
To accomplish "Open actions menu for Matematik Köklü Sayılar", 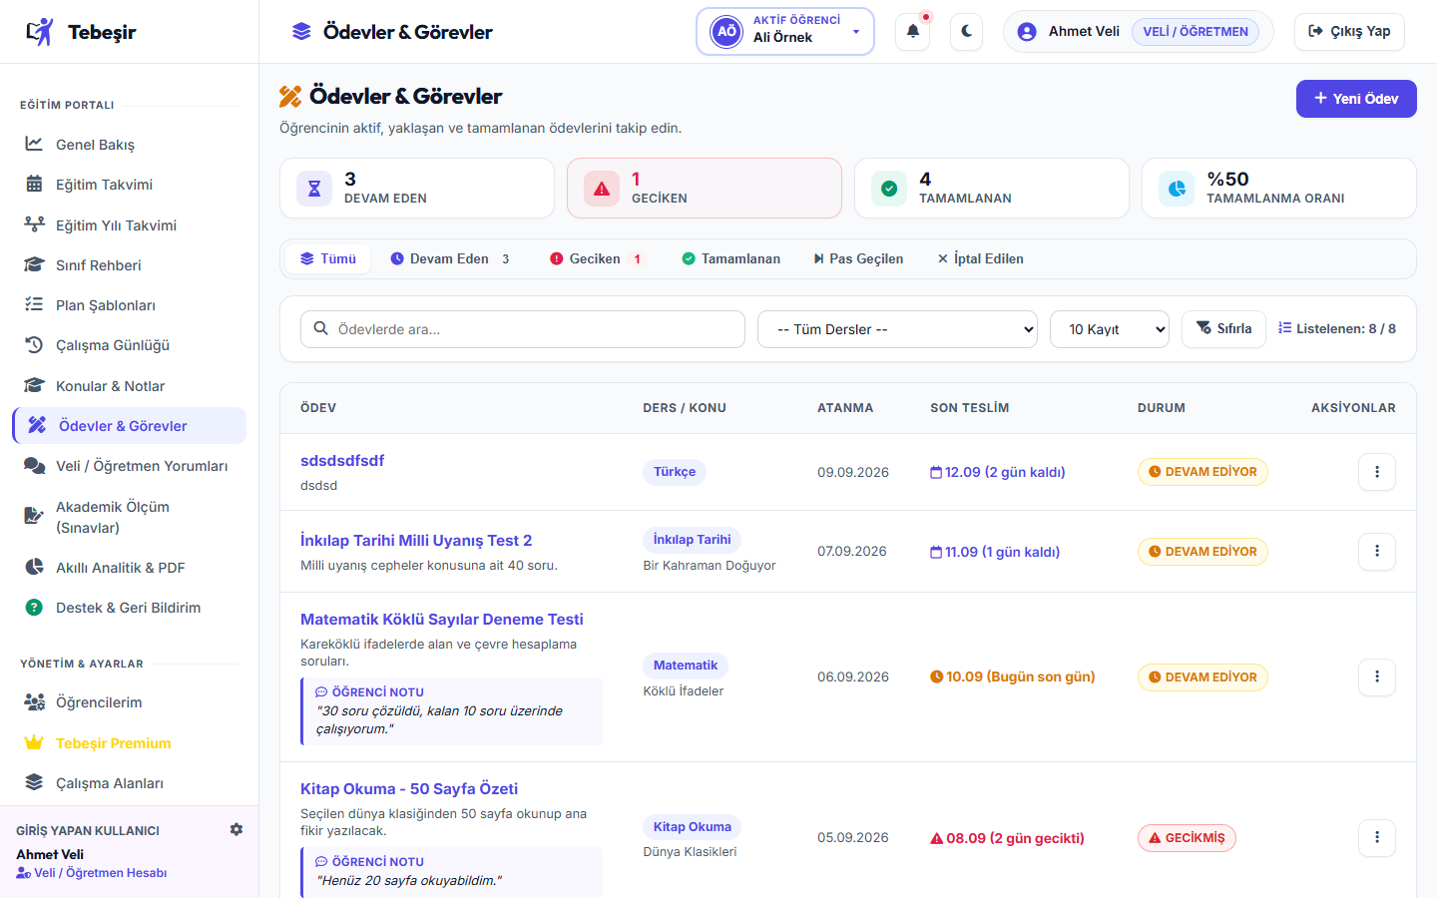I will tap(1377, 676).
